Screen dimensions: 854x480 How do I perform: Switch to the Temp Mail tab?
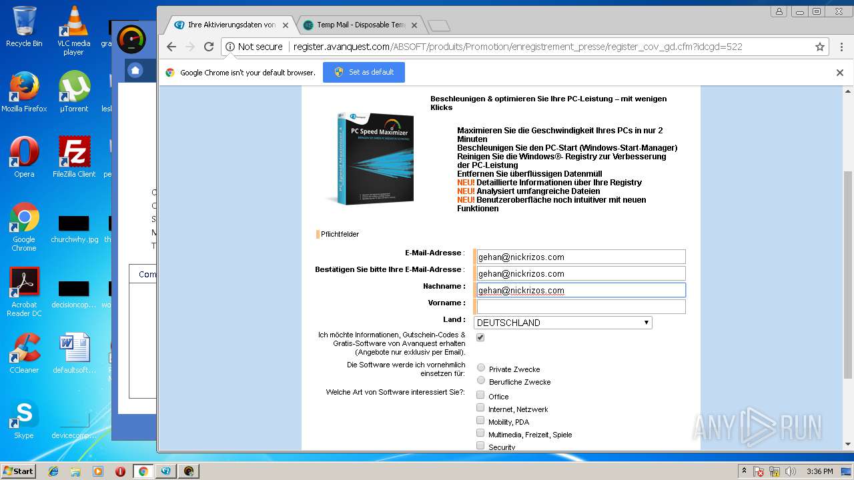pyautogui.click(x=360, y=25)
